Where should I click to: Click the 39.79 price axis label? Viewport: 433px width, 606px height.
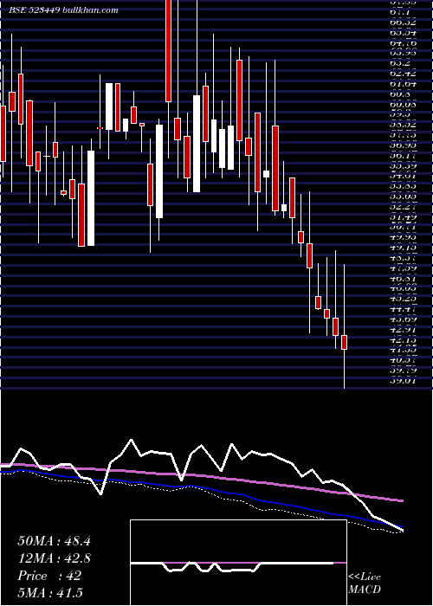pos(403,371)
